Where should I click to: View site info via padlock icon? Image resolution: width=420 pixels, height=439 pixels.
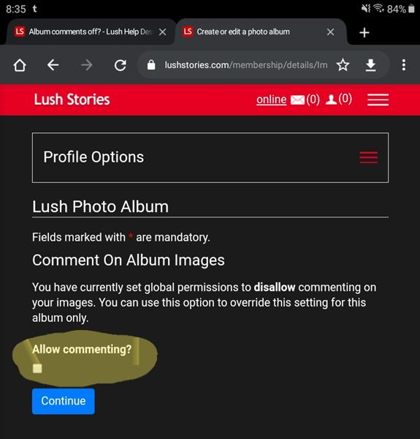151,65
